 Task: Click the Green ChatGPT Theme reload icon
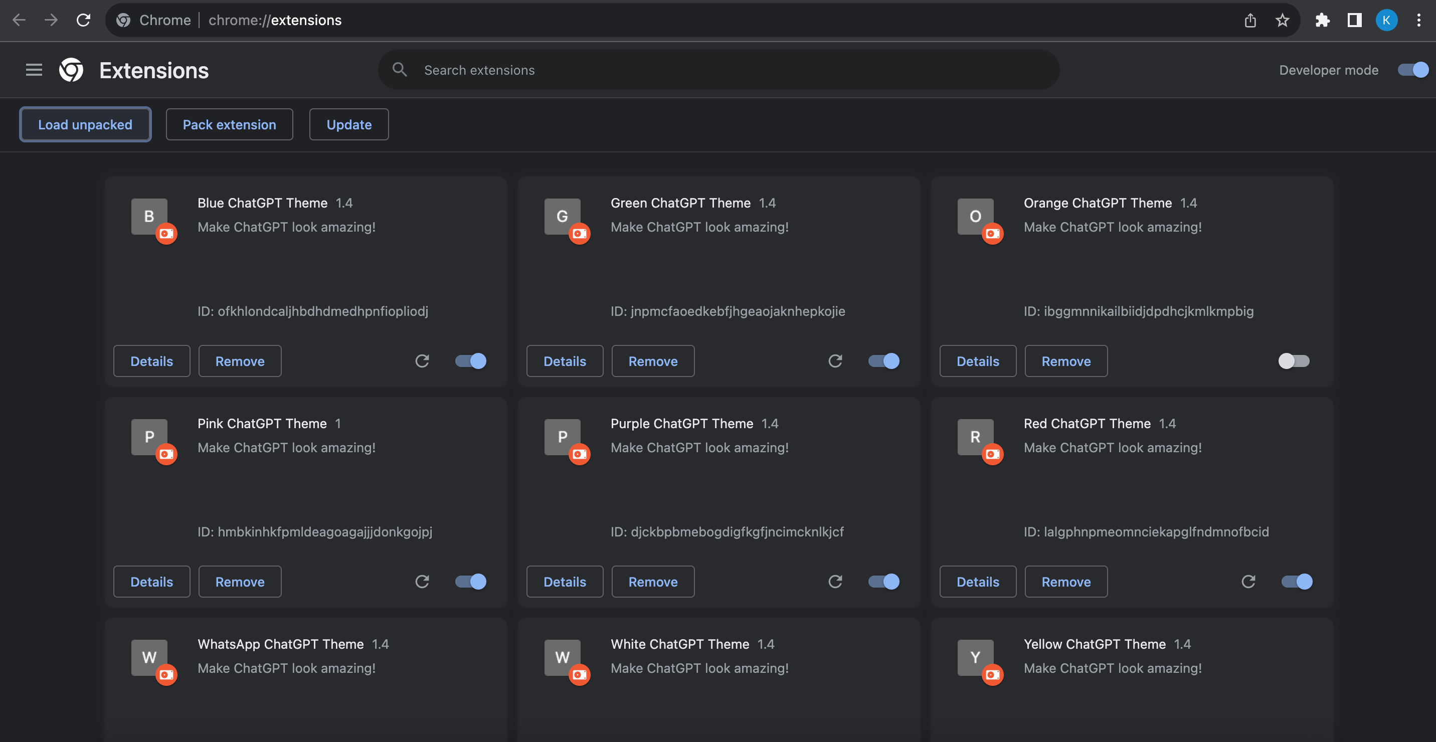click(x=835, y=361)
